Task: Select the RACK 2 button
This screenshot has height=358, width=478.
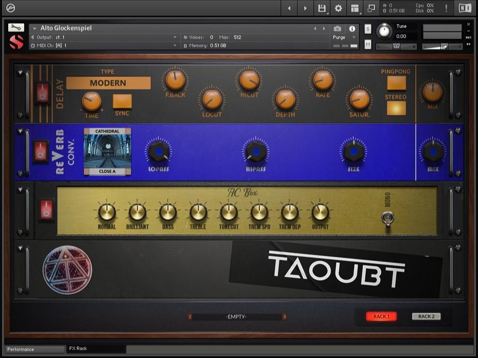Action: [x=426, y=316]
